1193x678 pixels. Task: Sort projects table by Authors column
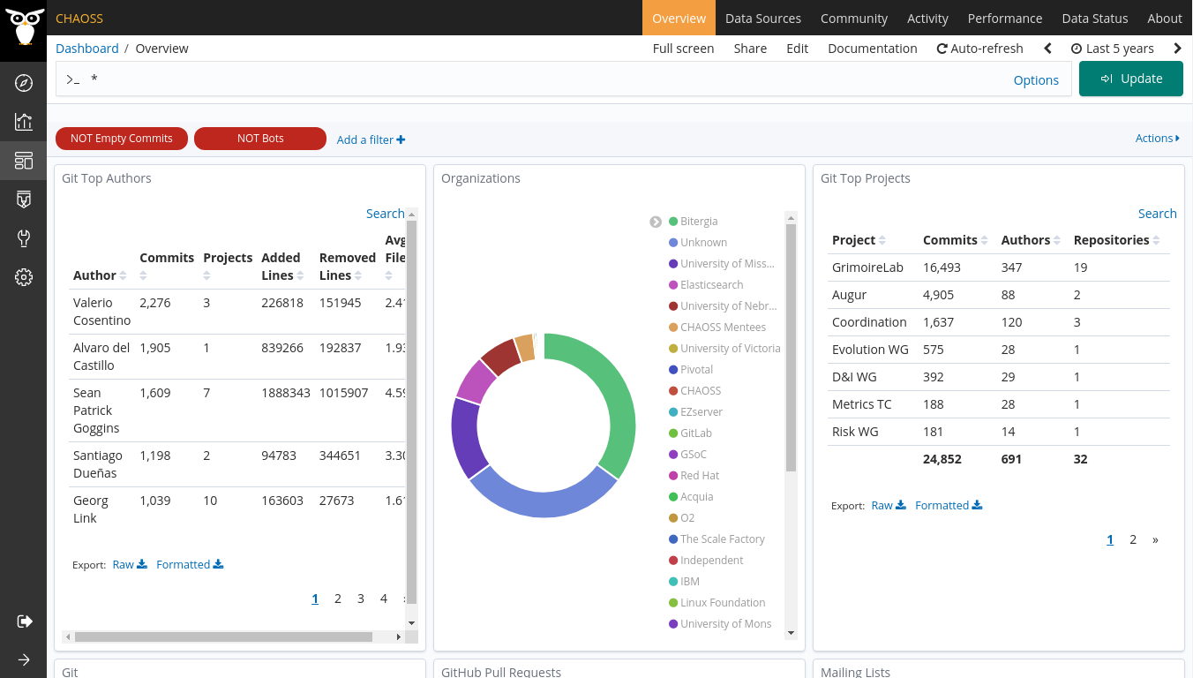coord(1054,240)
